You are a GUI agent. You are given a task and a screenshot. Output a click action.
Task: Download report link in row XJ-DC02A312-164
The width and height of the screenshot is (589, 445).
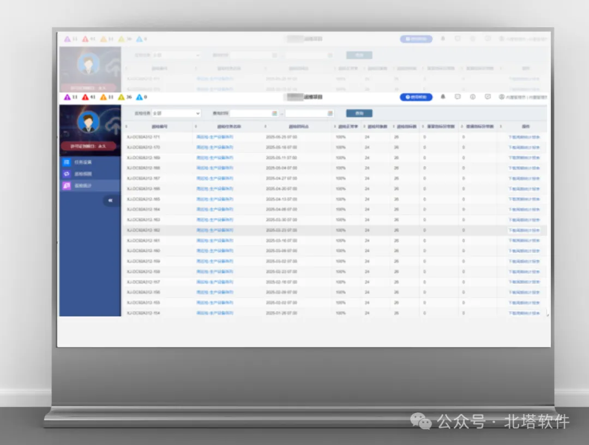tap(524, 209)
